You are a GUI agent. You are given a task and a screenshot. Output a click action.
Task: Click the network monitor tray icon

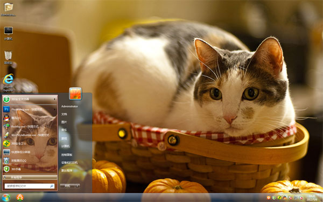click(296, 198)
